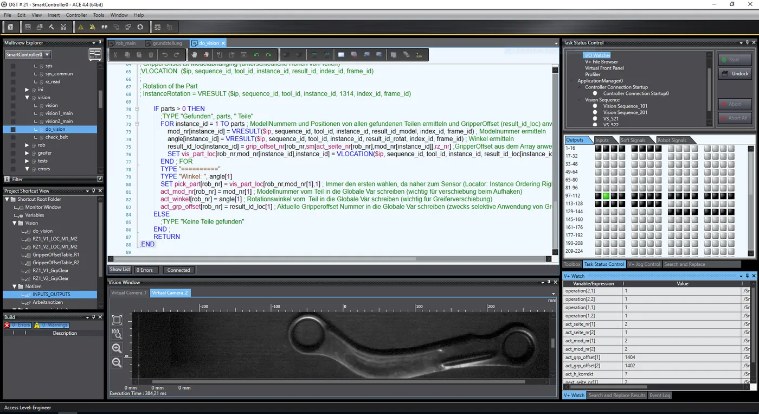The width and height of the screenshot is (759, 414).
Task: Click the zoom in magnifier in Vision Window
Action: (x=117, y=348)
